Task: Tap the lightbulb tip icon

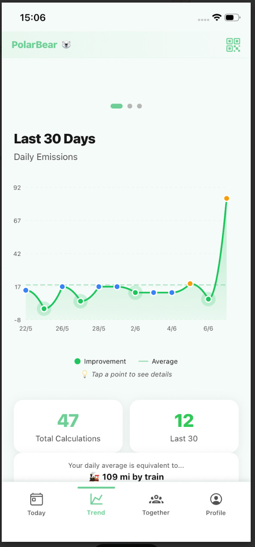Action: (85, 374)
